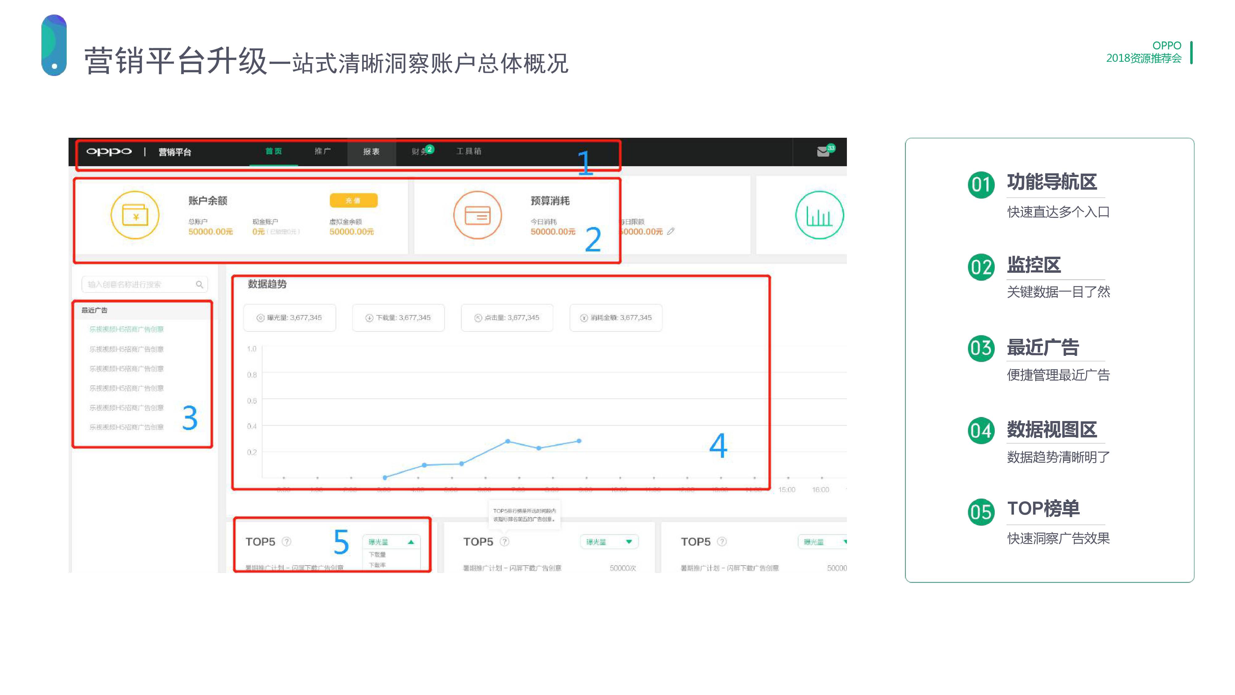
Task: Toggle the 下载量 metric card
Action: point(398,318)
